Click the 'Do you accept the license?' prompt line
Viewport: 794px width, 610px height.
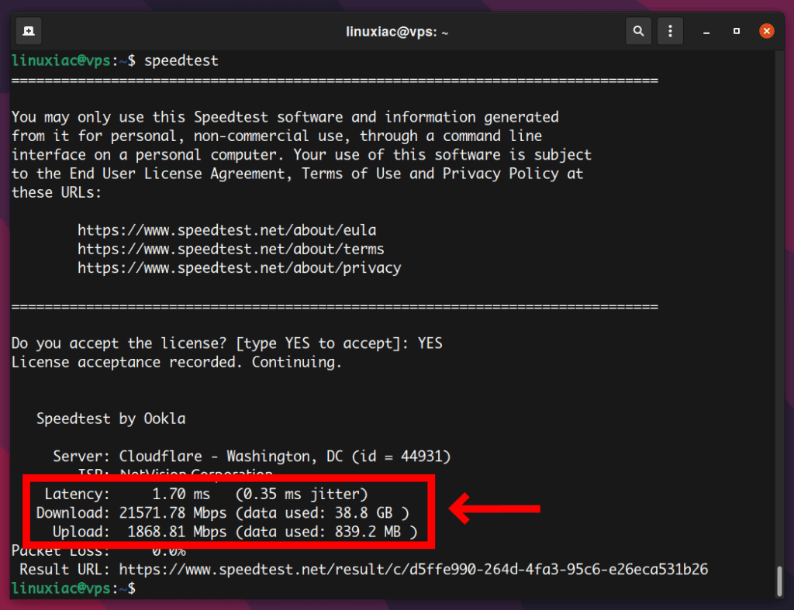point(227,343)
